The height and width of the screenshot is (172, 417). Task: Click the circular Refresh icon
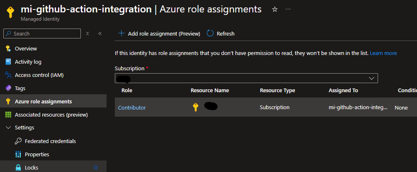[x=210, y=33]
